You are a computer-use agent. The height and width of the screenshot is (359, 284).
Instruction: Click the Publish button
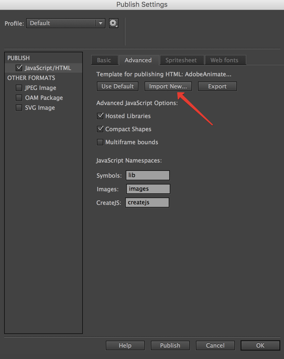(x=170, y=345)
